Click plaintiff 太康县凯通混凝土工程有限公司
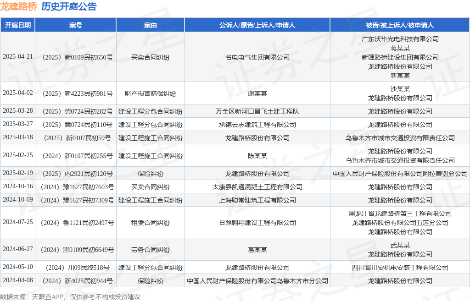Screen dimensions: 470x301 point(257,187)
